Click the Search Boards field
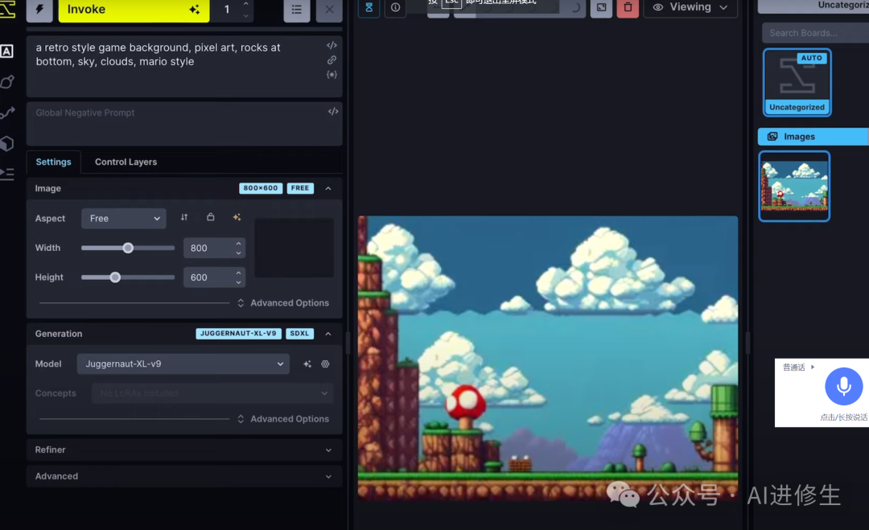 pos(815,33)
